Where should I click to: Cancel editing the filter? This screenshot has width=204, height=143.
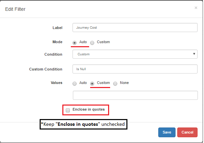(x=187, y=132)
